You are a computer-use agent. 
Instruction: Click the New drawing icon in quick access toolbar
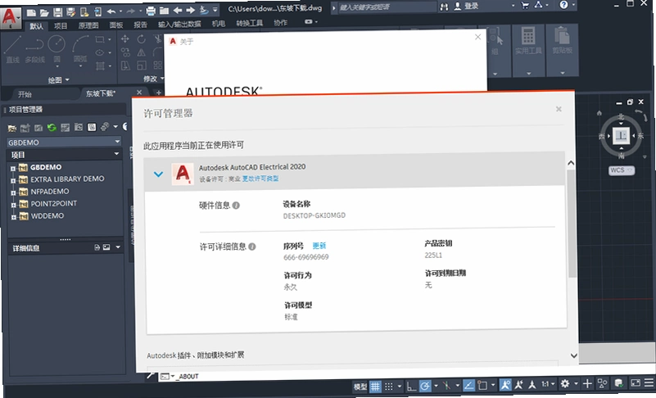(31, 12)
